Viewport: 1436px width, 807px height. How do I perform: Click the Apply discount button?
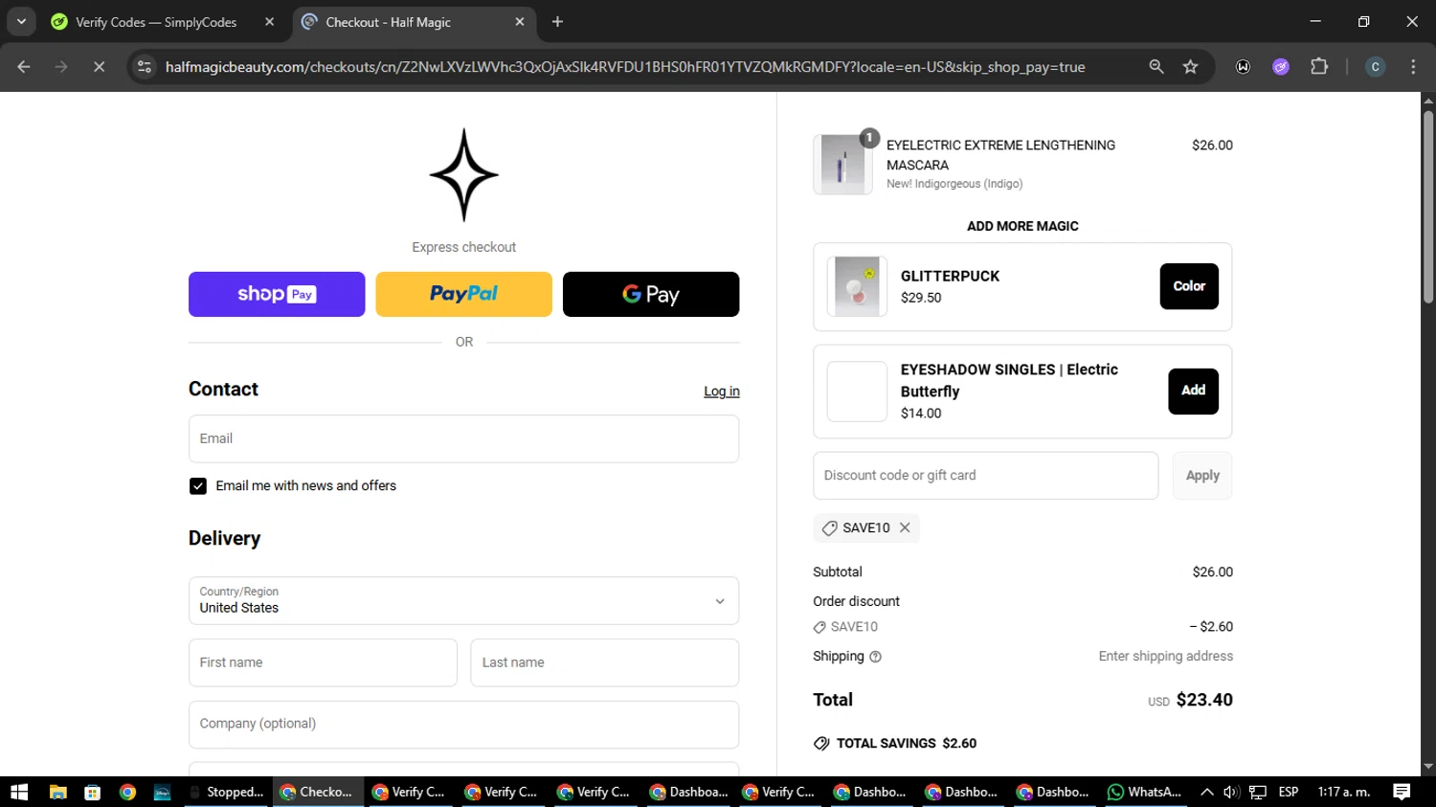pos(1202,476)
